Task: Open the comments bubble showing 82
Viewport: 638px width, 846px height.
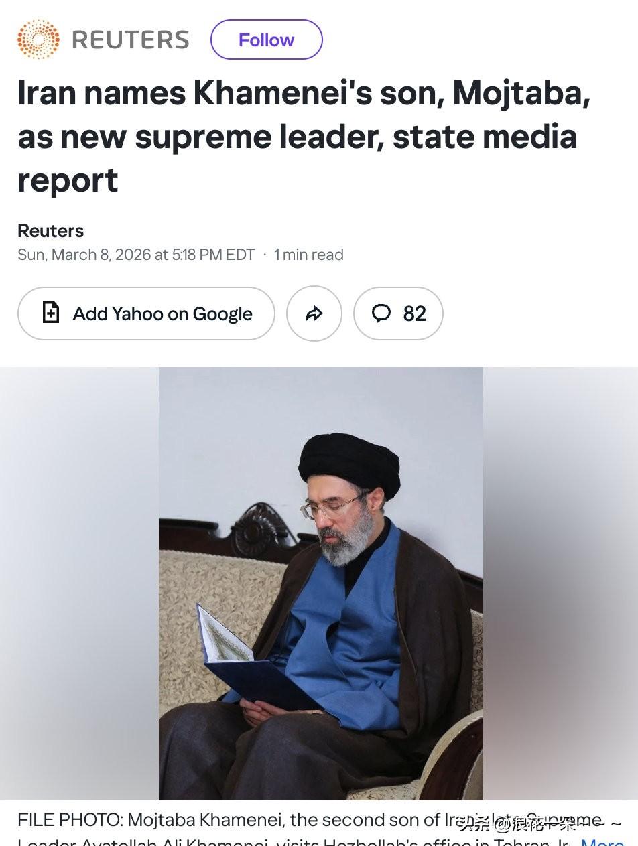Action: point(398,313)
